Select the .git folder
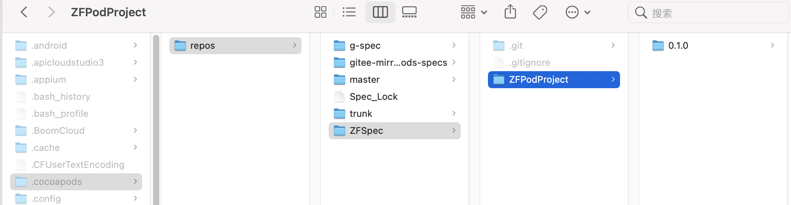The width and height of the screenshot is (791, 205). point(554,46)
